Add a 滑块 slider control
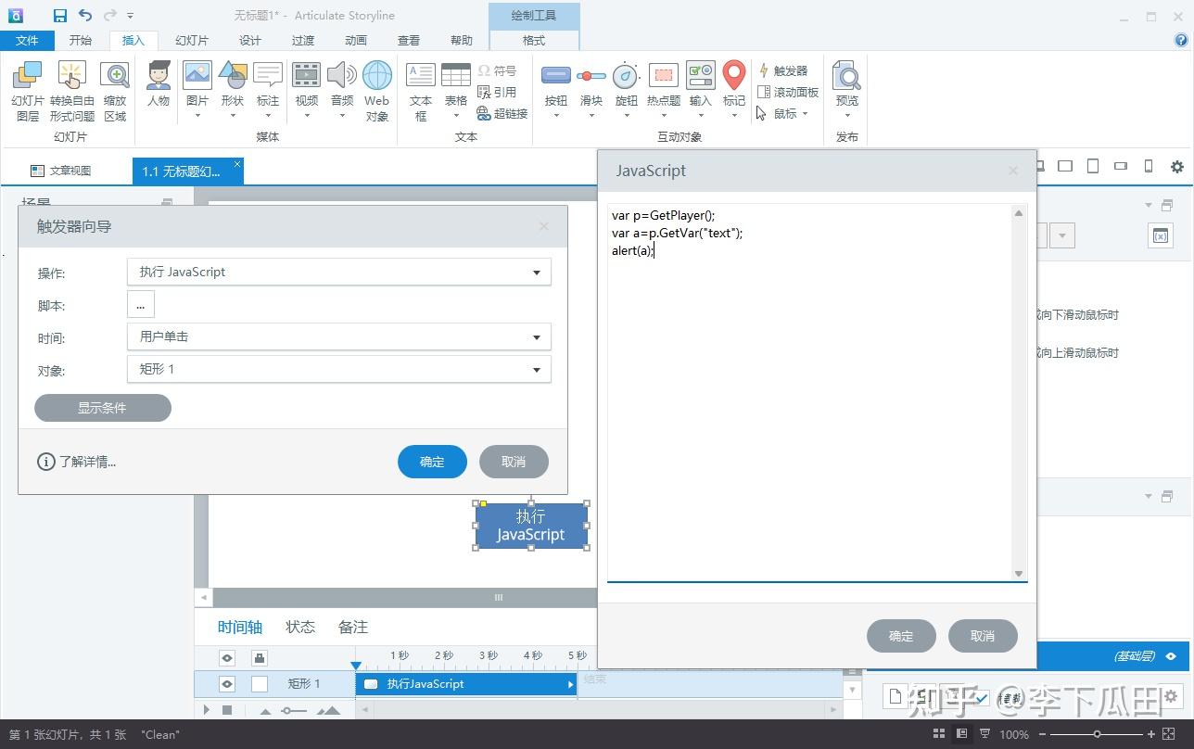Viewport: 1194px width, 749px height. point(591,83)
